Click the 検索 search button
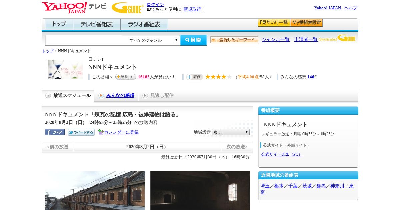Screen dimensions: 400x210 193,40
